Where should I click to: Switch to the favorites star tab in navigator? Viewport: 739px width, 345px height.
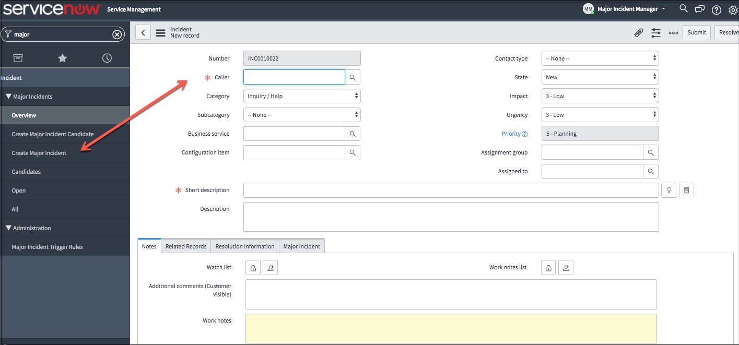(62, 57)
